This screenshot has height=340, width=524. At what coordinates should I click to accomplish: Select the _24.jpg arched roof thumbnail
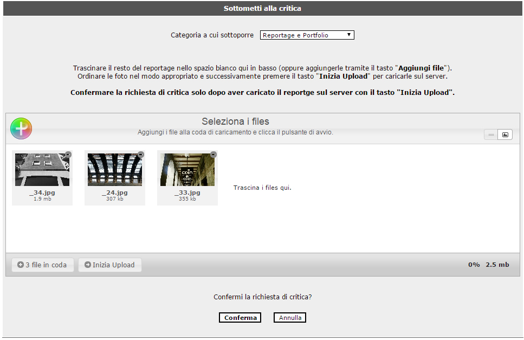(115, 170)
